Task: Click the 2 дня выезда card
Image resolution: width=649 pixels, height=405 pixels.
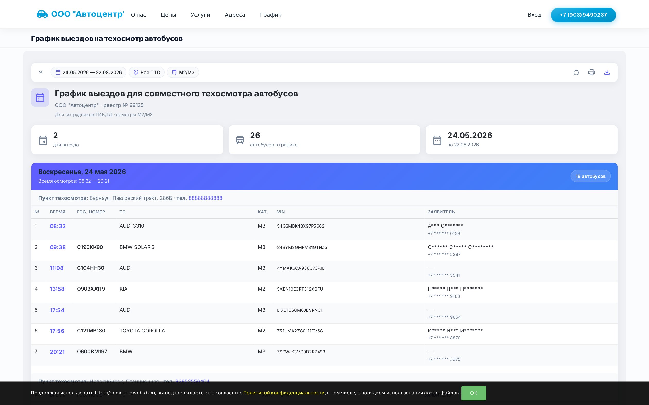Action: [127, 140]
